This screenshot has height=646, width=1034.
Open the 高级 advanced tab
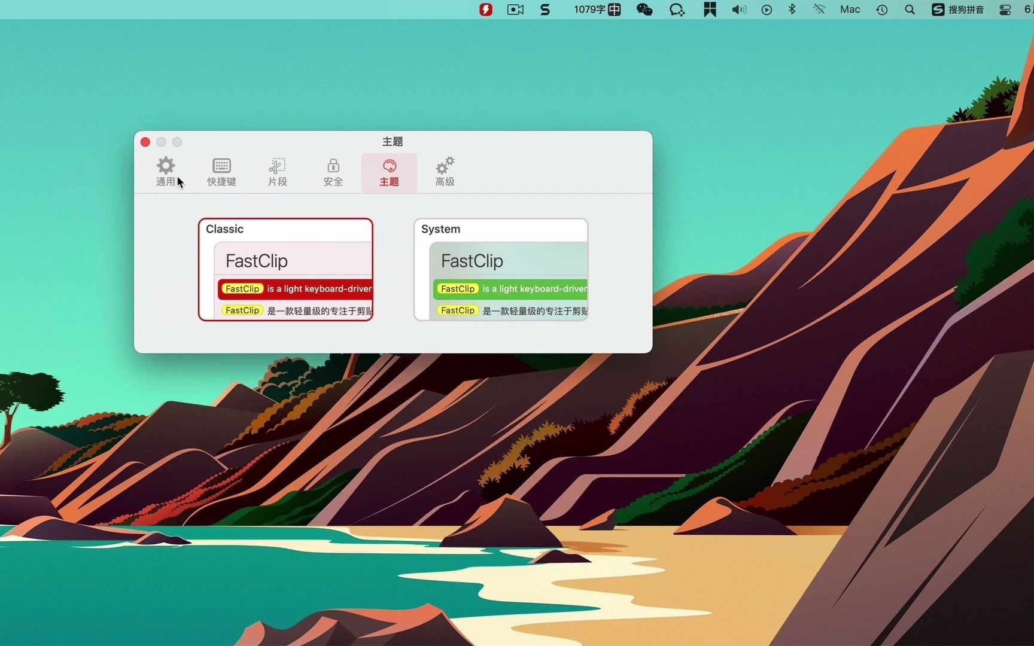pos(445,172)
